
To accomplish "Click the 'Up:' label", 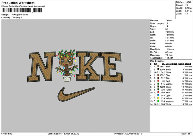I will (152, 38).
